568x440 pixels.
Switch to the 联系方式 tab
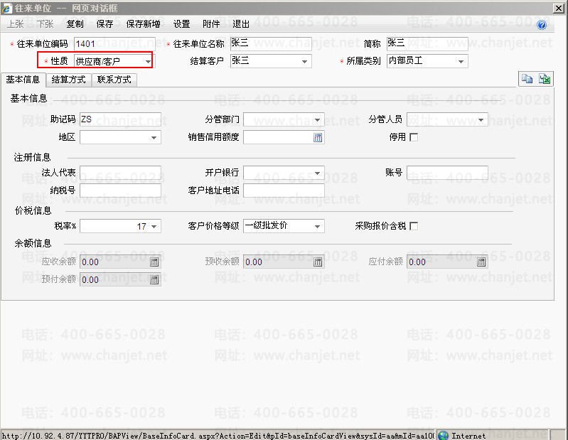click(x=114, y=80)
